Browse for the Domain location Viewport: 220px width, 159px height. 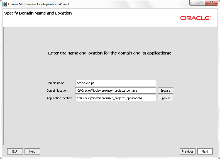coord(165,91)
